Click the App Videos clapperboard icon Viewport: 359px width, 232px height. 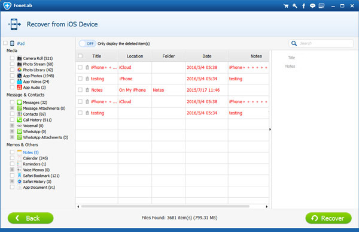point(20,82)
